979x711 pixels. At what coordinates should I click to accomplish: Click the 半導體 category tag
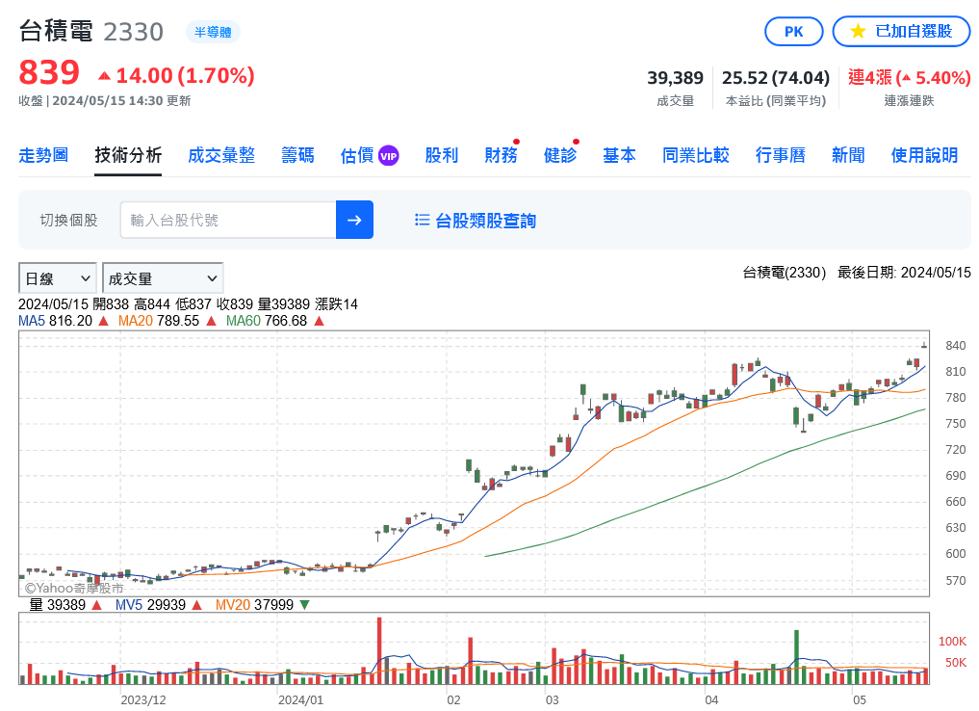click(x=213, y=32)
